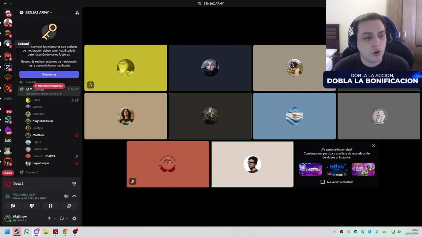422x237 pixels.
Task: Open the server icon with 340 badge
Action: [8, 109]
